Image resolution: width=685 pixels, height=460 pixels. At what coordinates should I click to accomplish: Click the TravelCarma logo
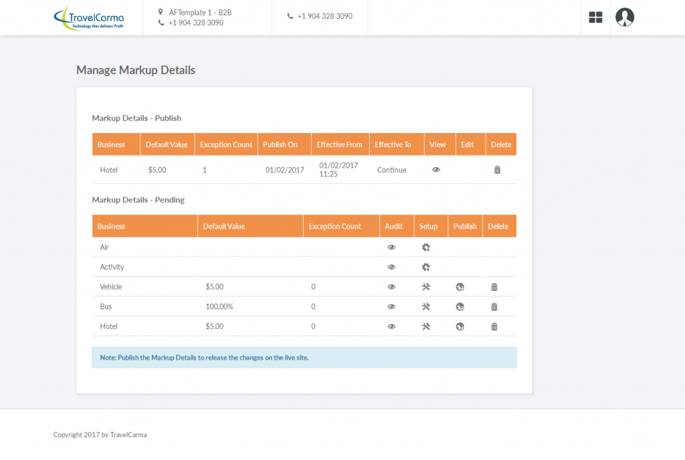(x=90, y=18)
